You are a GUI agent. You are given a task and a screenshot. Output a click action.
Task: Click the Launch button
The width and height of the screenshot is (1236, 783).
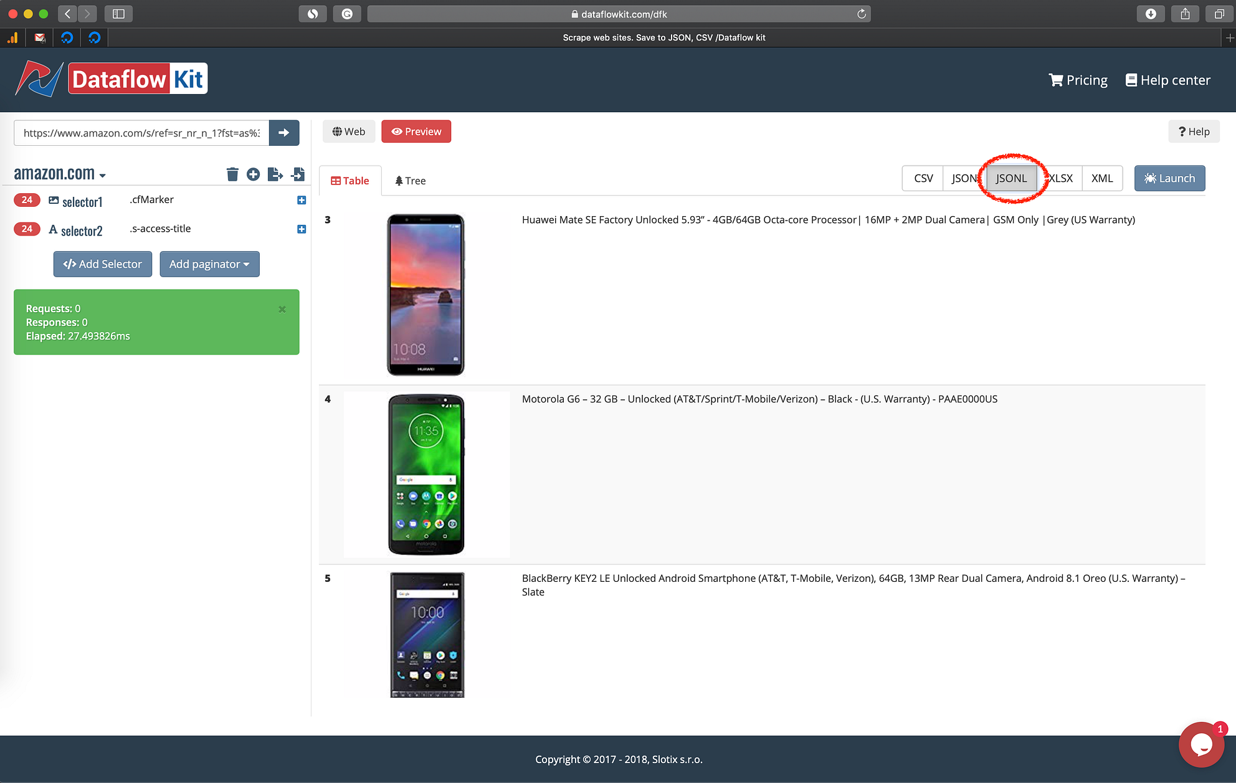point(1169,178)
